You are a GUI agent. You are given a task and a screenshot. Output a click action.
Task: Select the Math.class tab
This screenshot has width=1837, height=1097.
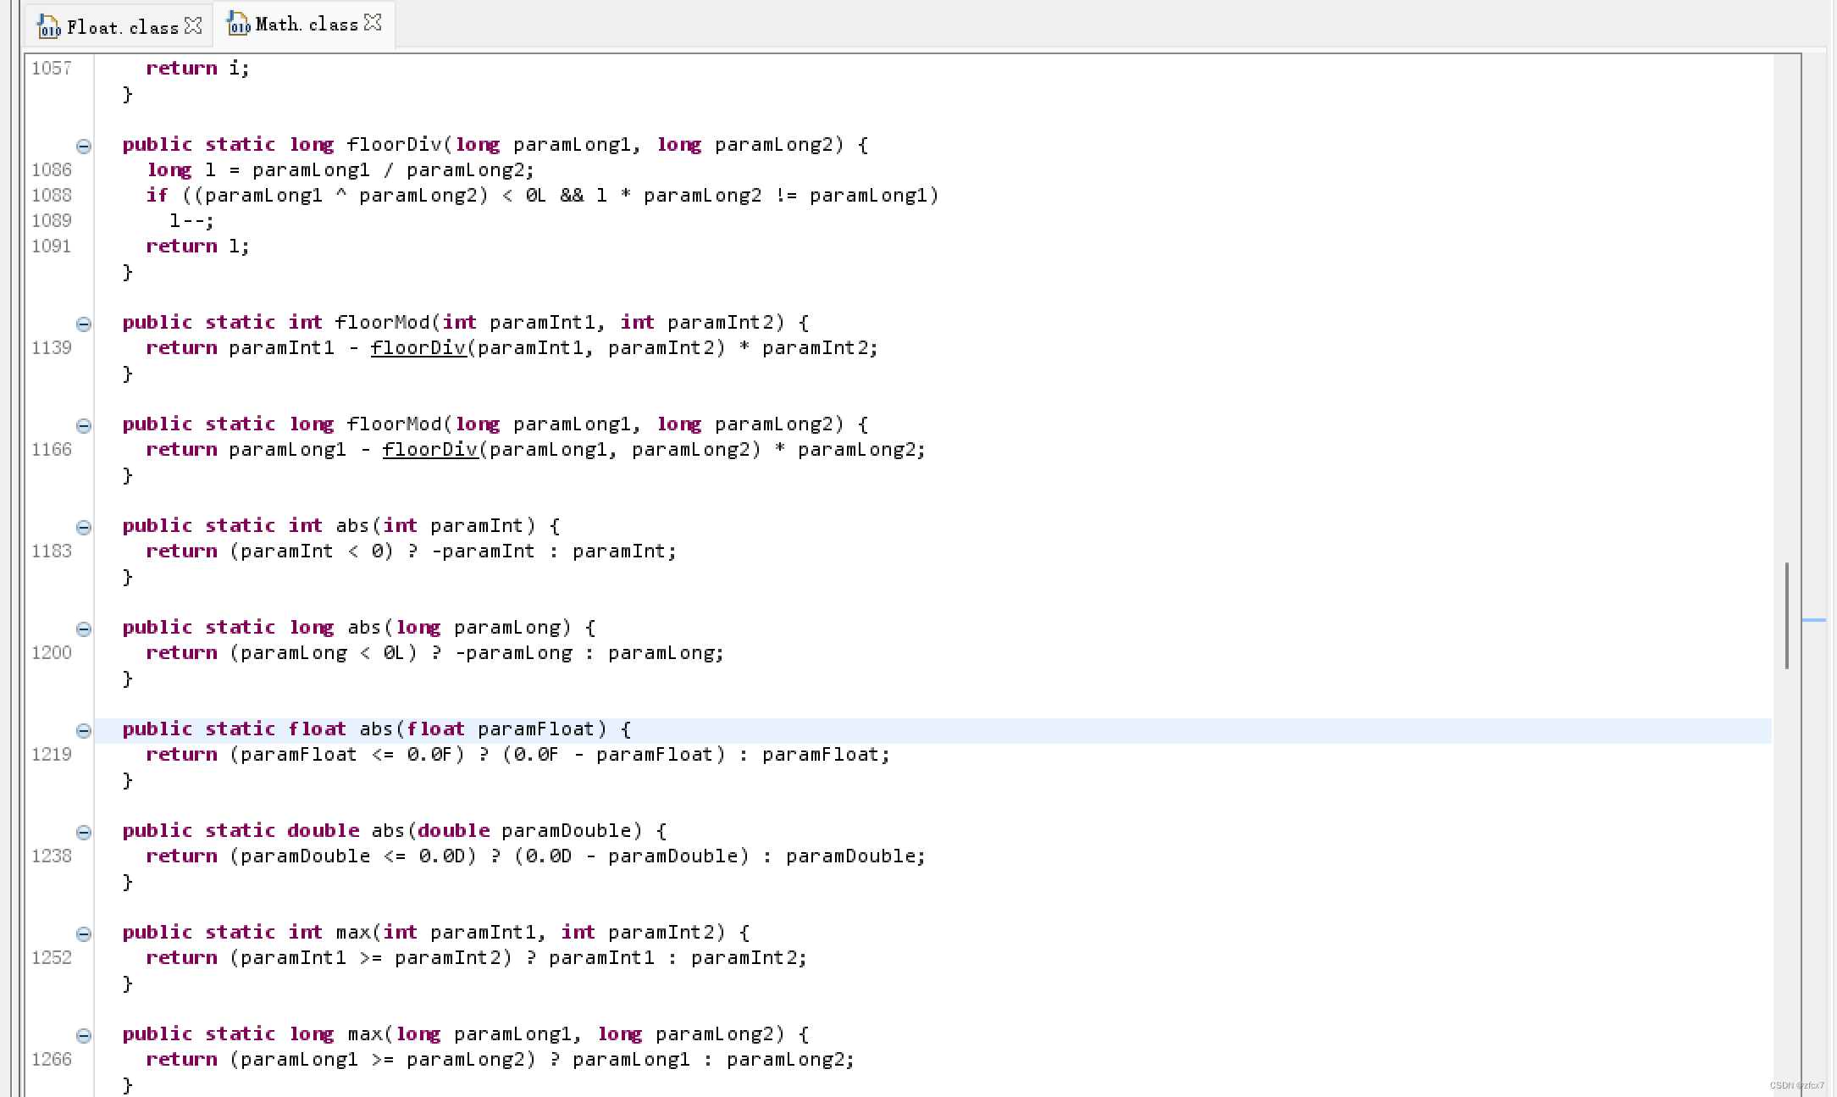click(x=307, y=25)
